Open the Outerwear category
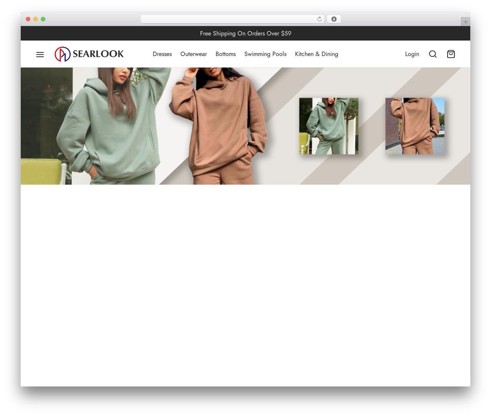The height and width of the screenshot is (416, 491). [x=194, y=54]
